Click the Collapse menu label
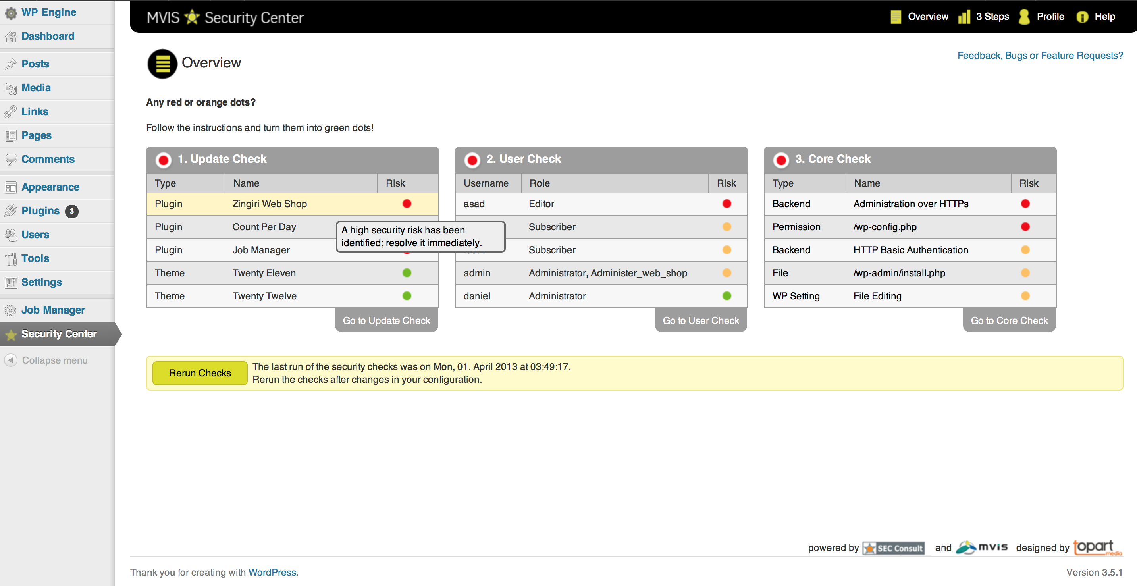 [x=55, y=360]
